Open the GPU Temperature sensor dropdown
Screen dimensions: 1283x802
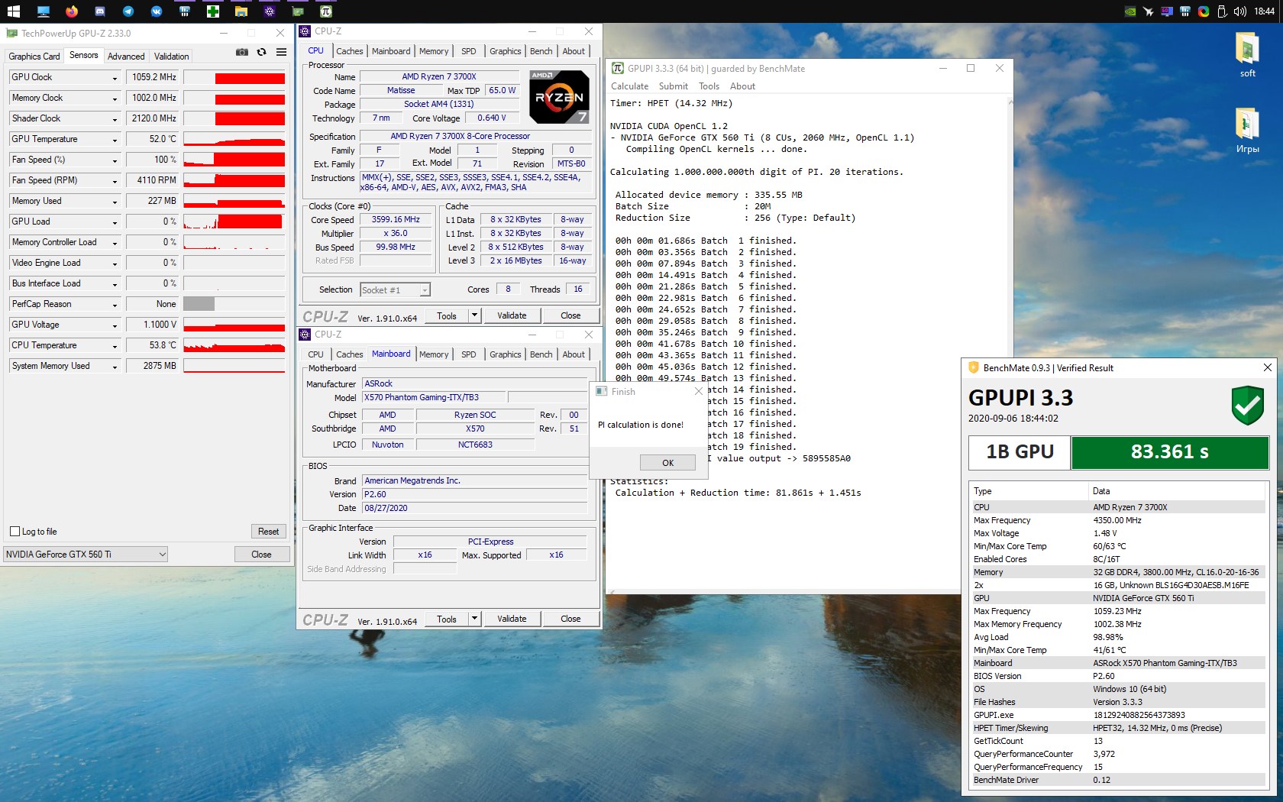click(115, 140)
